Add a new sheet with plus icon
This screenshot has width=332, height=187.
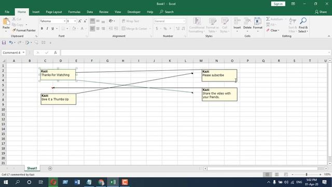(50, 168)
